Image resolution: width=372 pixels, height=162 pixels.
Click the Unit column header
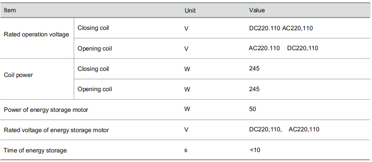(190, 11)
